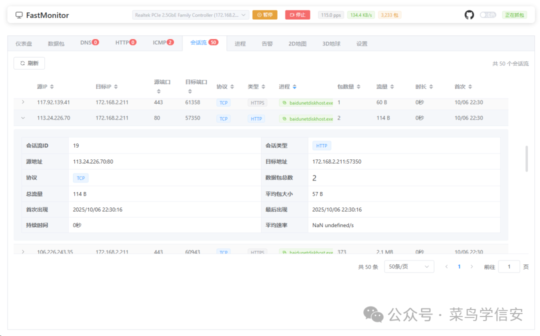Expand the 117.92.139.41 session row
The width and height of the screenshot is (540, 336).
click(22, 102)
